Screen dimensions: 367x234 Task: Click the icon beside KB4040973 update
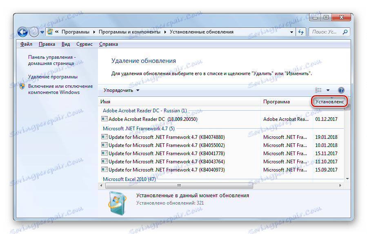pos(105,169)
